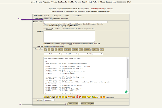Click the Italic formatting button
The image size is (162, 108).
pyautogui.click(x=49, y=49)
